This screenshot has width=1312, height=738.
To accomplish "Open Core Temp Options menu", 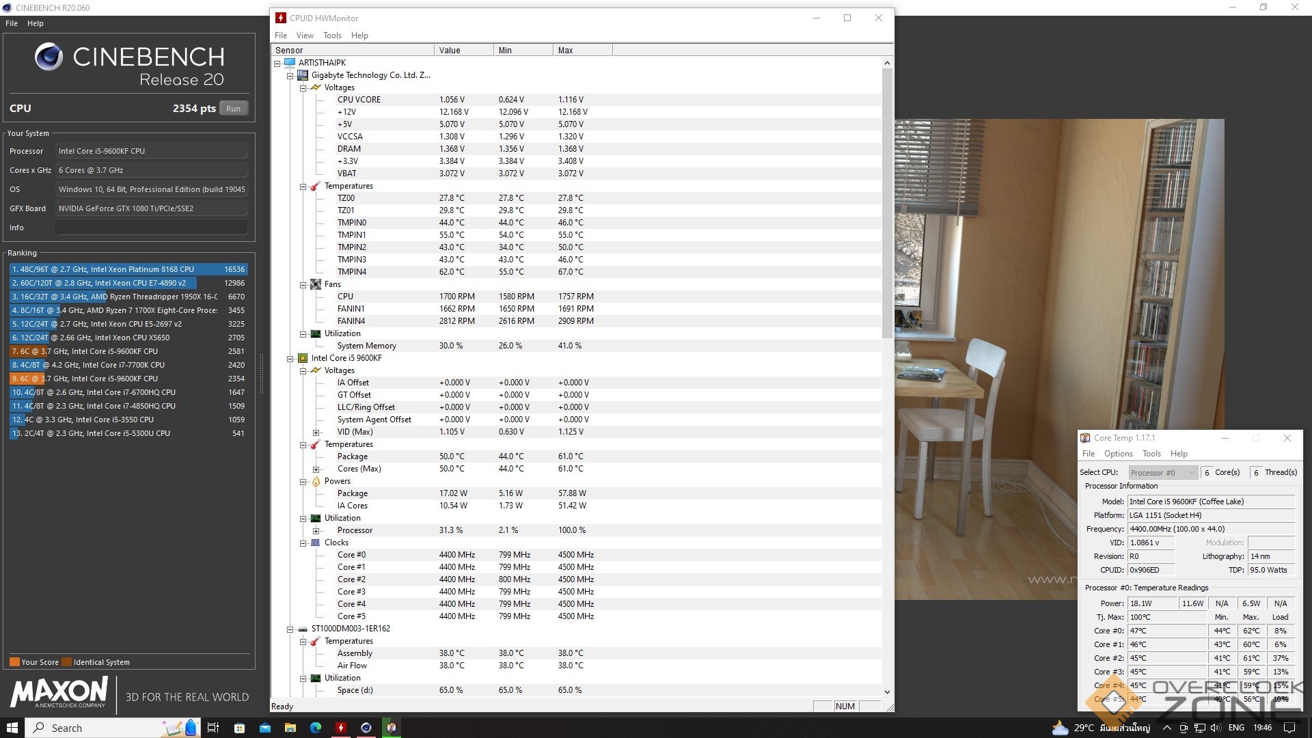I will pyautogui.click(x=1118, y=454).
